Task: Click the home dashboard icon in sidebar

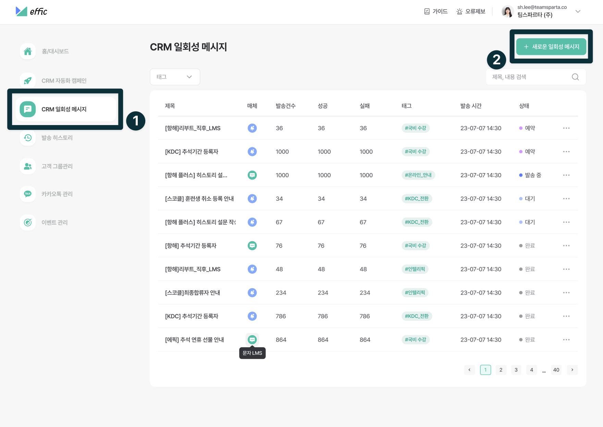Action: 28,51
